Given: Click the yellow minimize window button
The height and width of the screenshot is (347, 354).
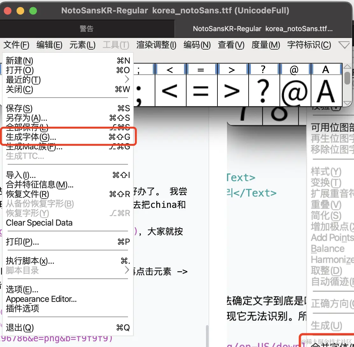Looking at the screenshot, I should tap(20, 10).
